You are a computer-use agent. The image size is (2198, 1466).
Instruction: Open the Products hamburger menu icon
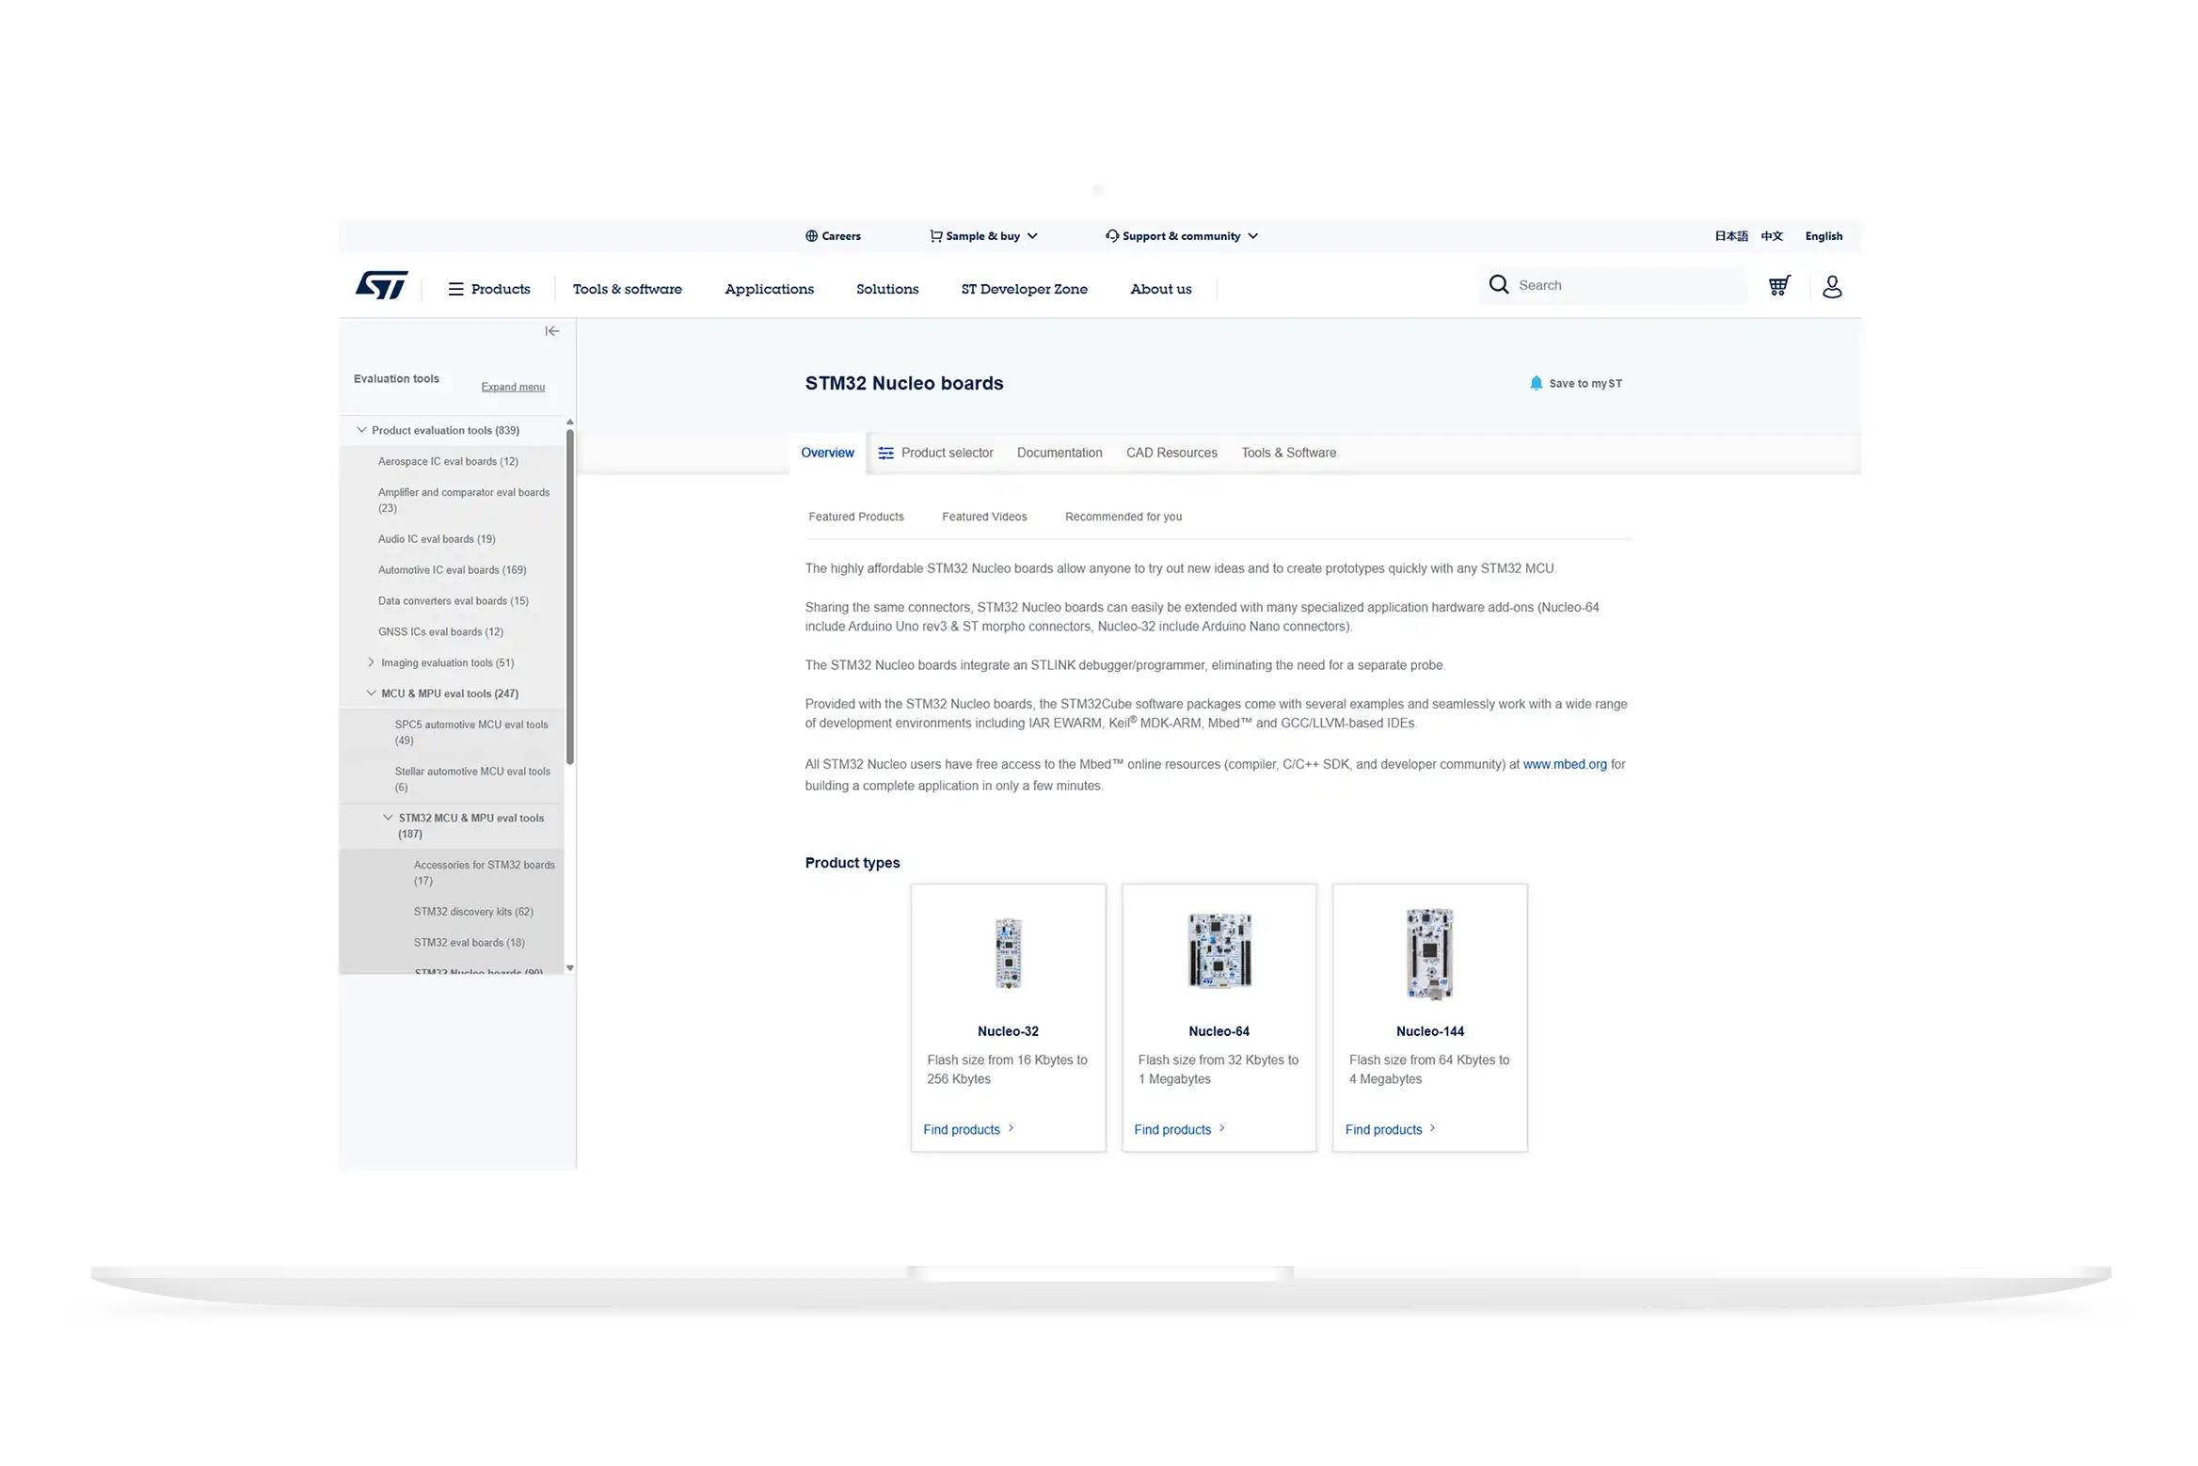coord(455,289)
